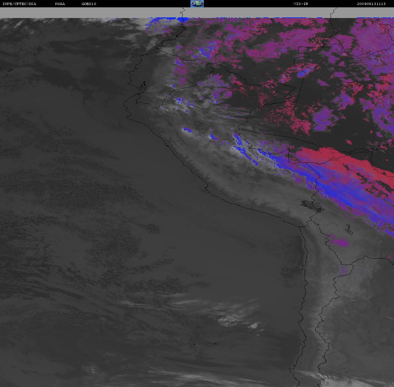Click the '200806131115' timestamp

371,4
